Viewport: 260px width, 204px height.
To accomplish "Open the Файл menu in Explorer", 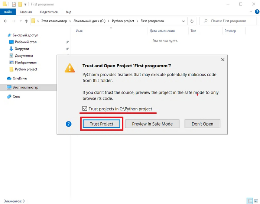I will (x=8, y=12).
